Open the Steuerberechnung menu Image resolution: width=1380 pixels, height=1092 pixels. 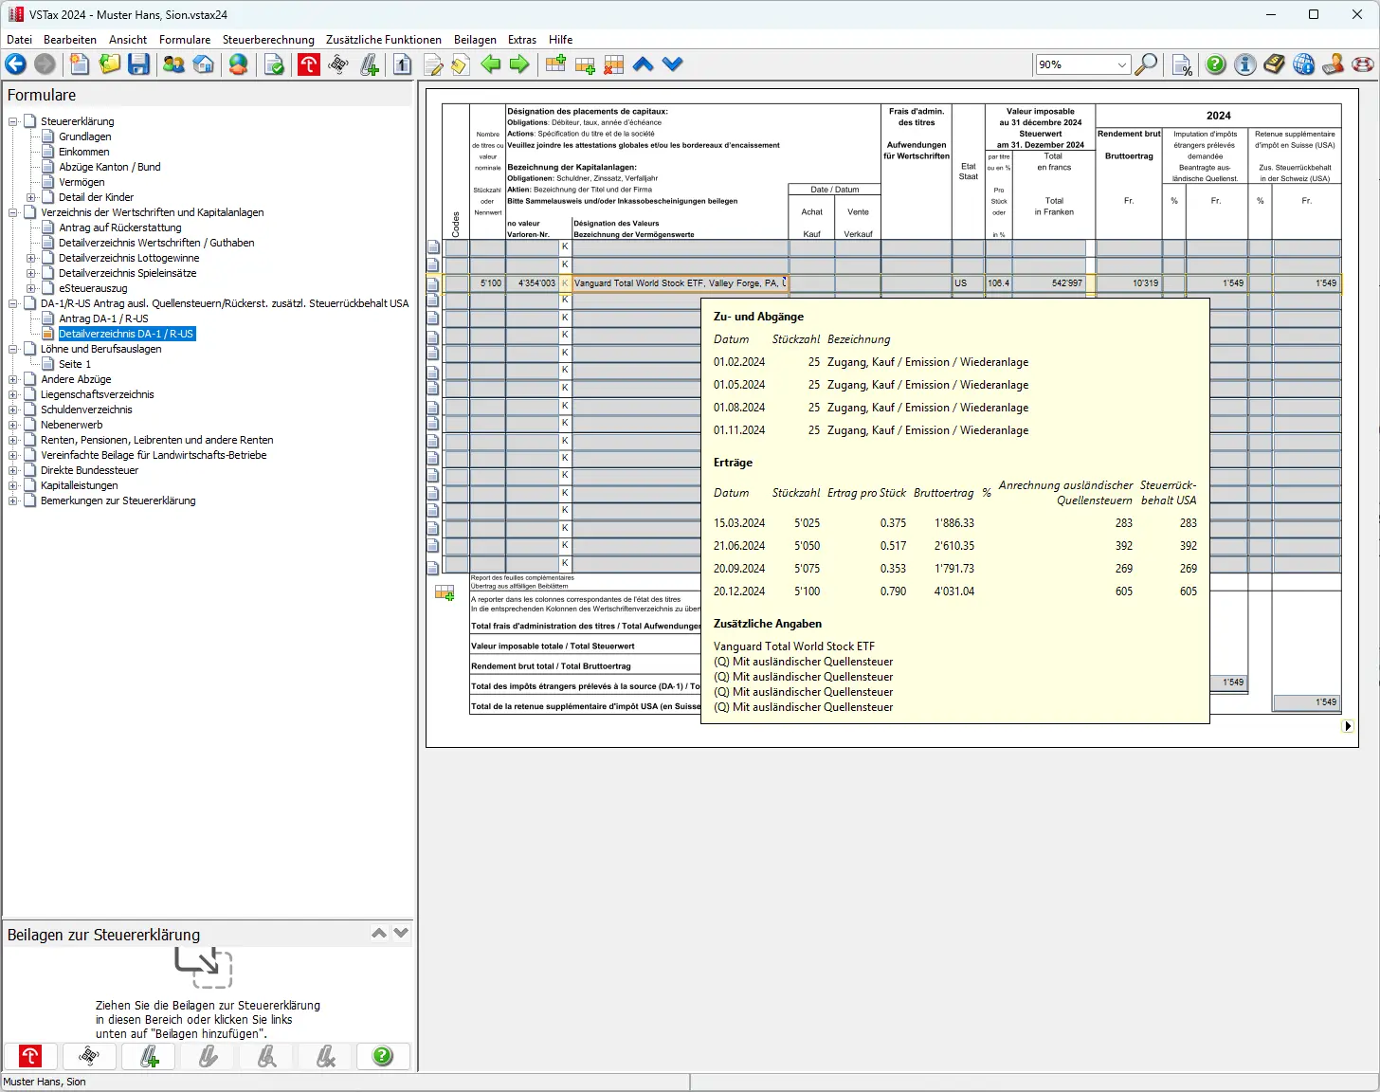pyautogui.click(x=268, y=40)
